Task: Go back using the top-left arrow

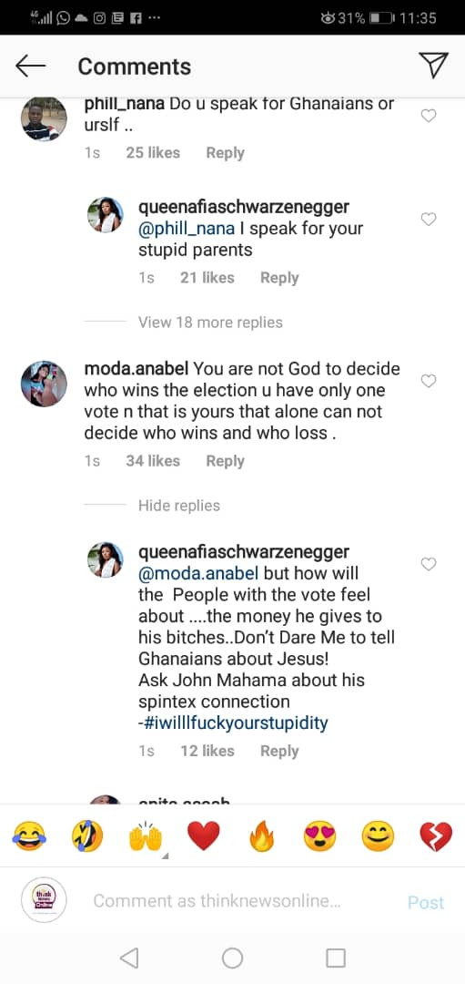Action: (x=30, y=66)
